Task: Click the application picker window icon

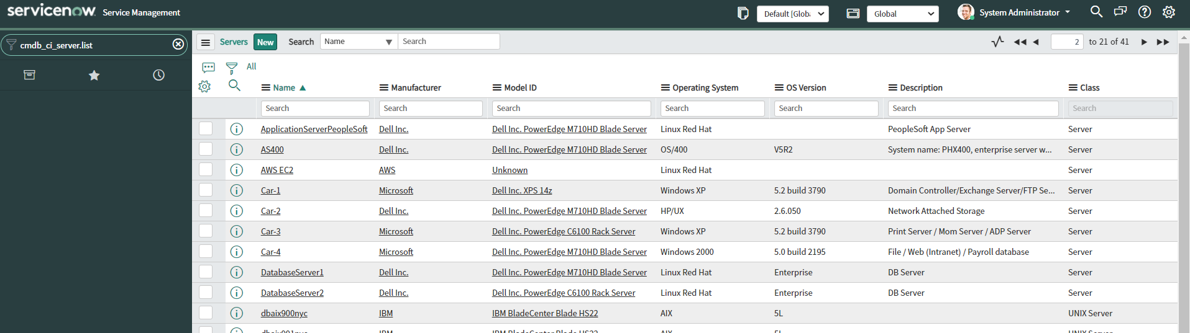Action: (853, 13)
